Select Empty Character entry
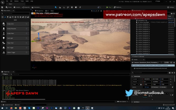Viewport: 176px width, 110px height. (x=15, y=29)
